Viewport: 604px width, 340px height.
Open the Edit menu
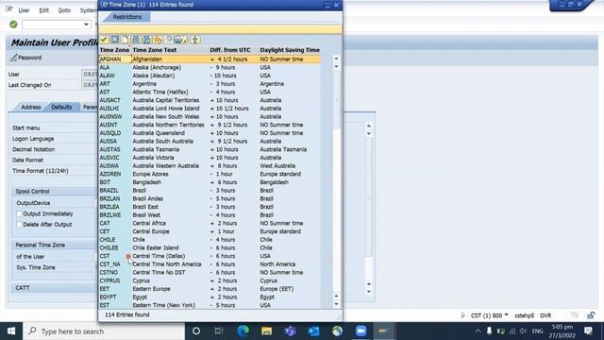click(44, 10)
